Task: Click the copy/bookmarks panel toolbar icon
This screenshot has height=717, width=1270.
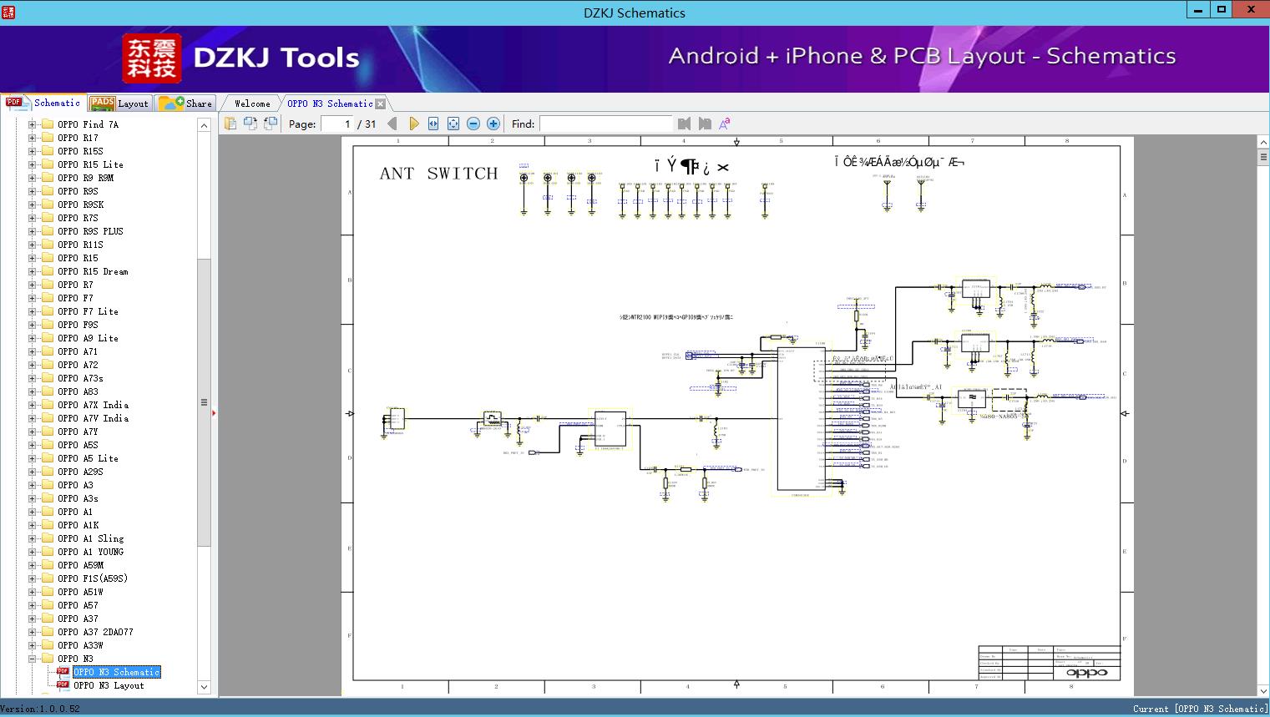Action: (230, 124)
